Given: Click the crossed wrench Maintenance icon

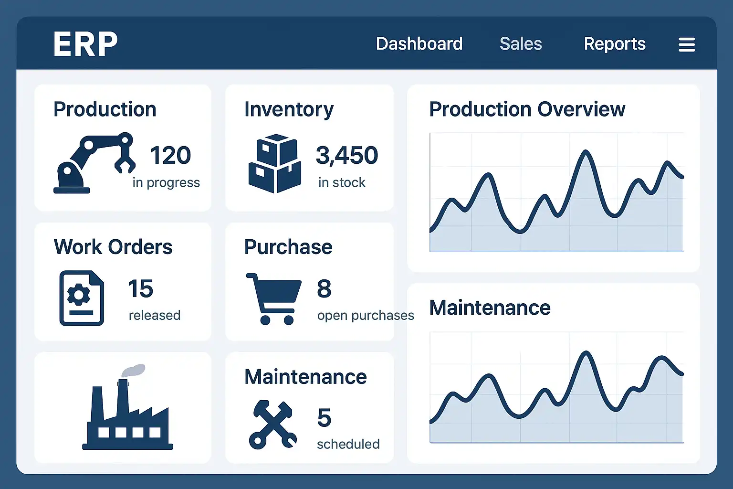Looking at the screenshot, I should [272, 425].
